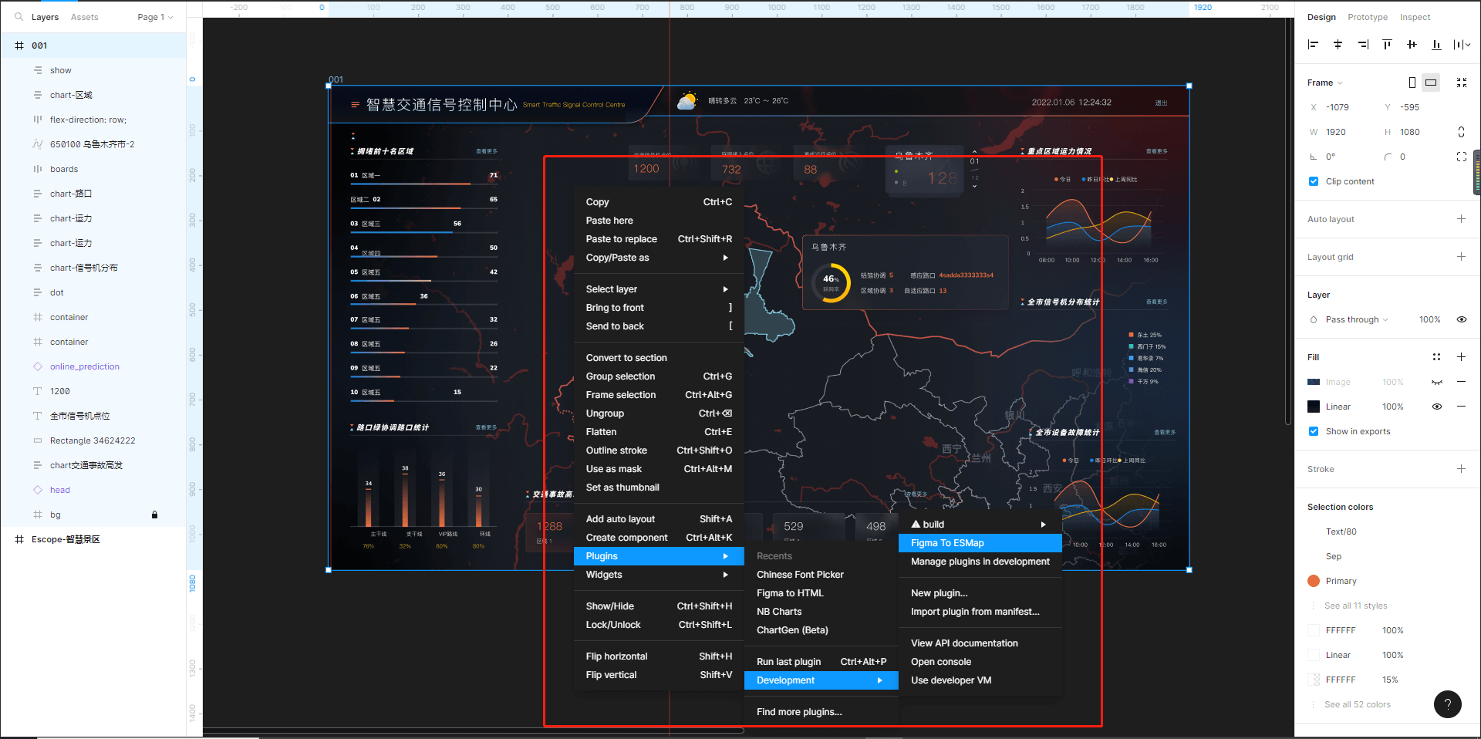Viewport: 1481px width, 739px height.
Task: Select landscape frame orientation
Action: point(1431,83)
